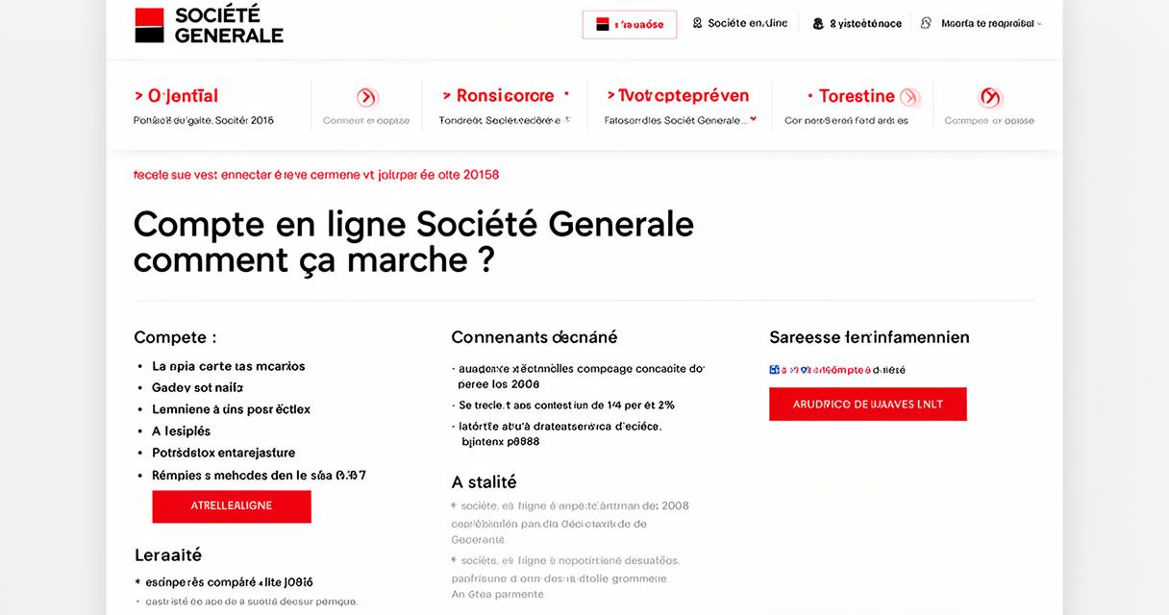Open the Sociéte en/dine header link

[747, 23]
